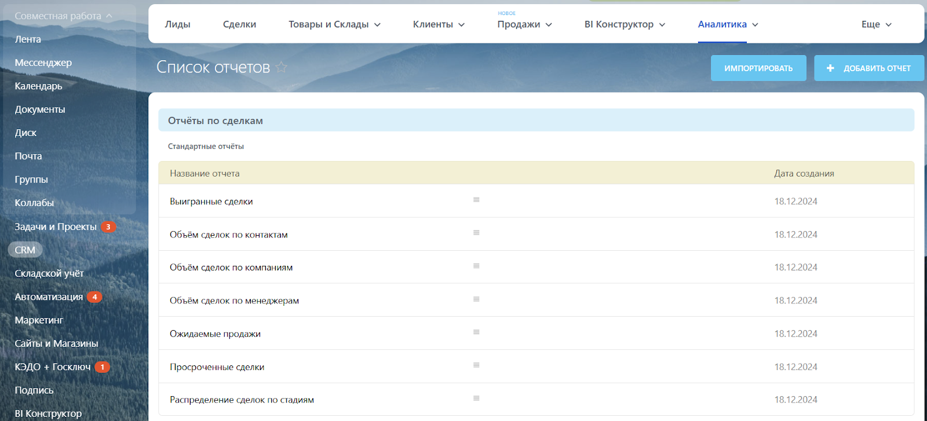Click Автоматизация notification badge 4
Screen dimensions: 927x421
pyautogui.click(x=94, y=297)
